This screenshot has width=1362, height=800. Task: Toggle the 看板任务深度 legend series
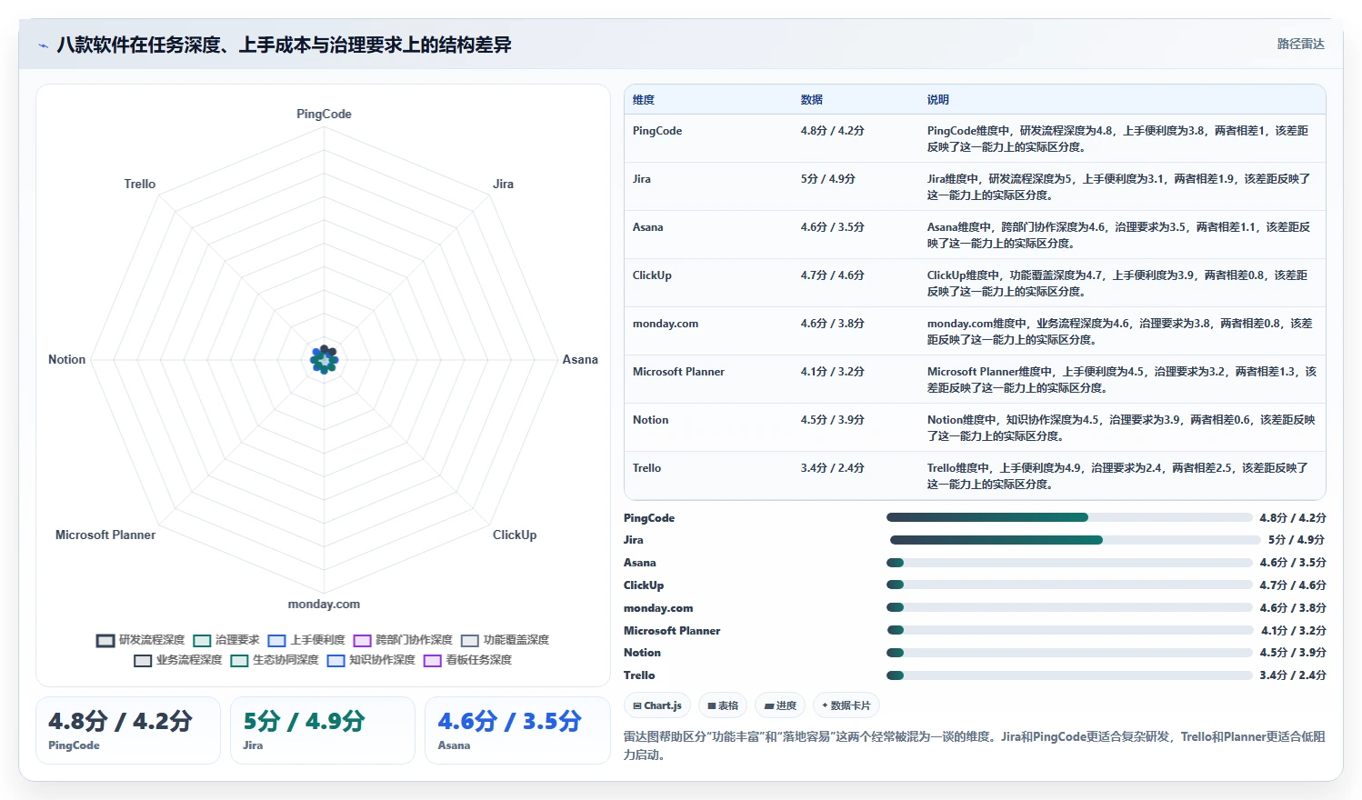coord(467,660)
